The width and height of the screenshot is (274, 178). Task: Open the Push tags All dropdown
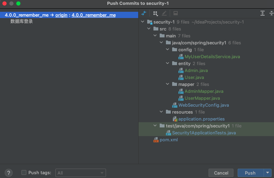click(81, 173)
